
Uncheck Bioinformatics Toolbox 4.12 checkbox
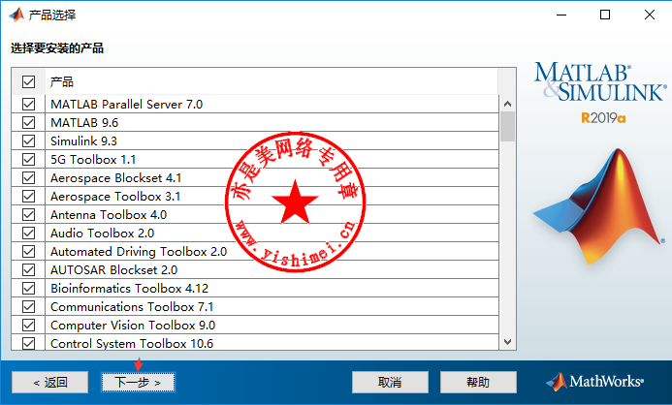point(28,288)
